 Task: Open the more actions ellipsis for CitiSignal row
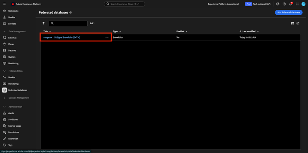point(107,37)
